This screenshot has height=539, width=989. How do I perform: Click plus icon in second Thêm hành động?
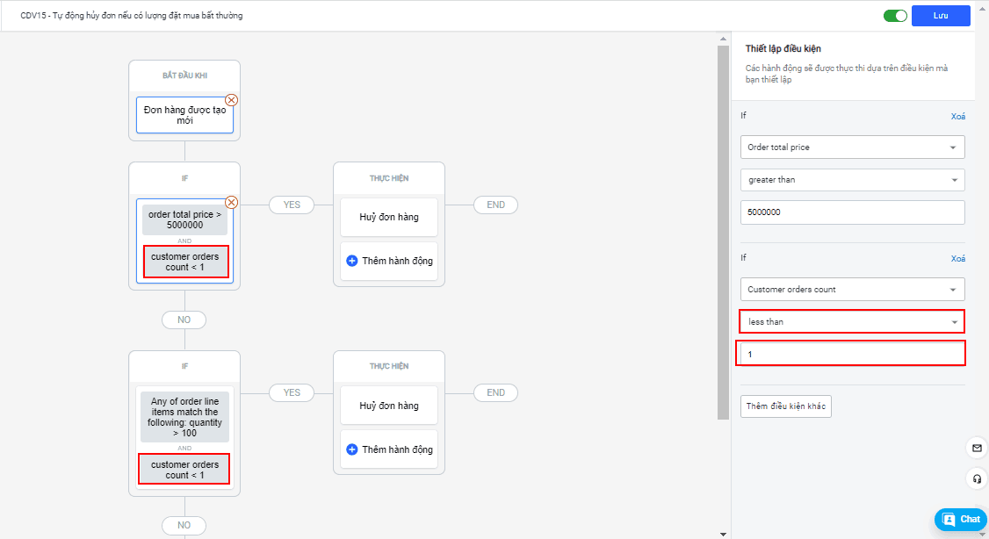(x=352, y=449)
